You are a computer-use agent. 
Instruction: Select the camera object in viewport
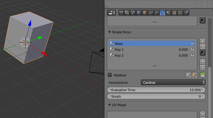coord(97,62)
